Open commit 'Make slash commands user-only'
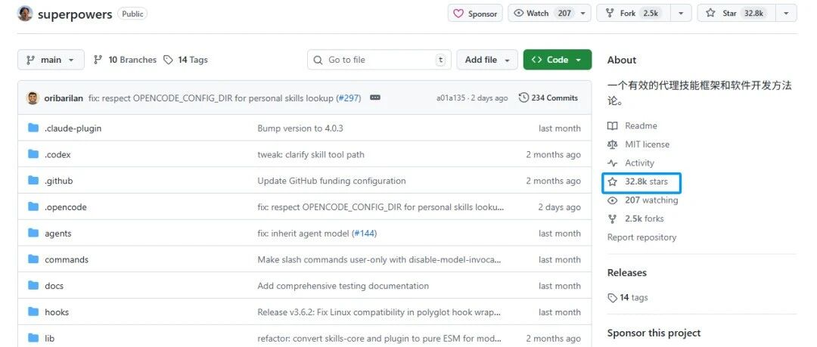The image size is (817, 347). (x=379, y=259)
